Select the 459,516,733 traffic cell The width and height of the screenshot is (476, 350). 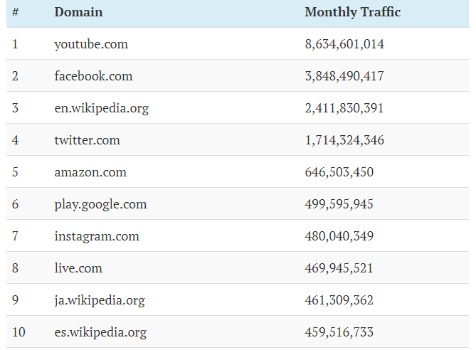tap(339, 332)
